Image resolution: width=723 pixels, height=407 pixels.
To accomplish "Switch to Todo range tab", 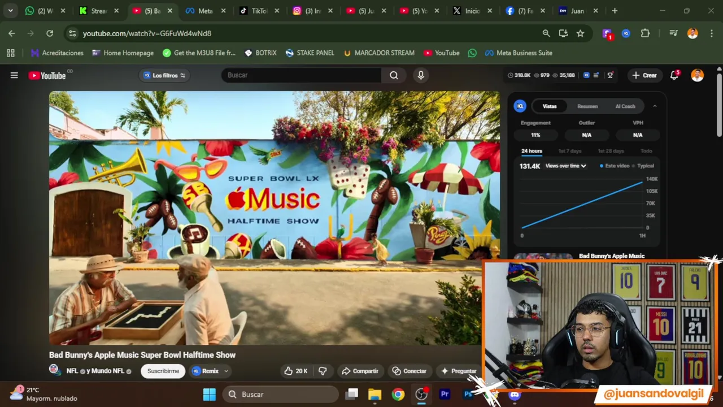I will click(x=646, y=151).
